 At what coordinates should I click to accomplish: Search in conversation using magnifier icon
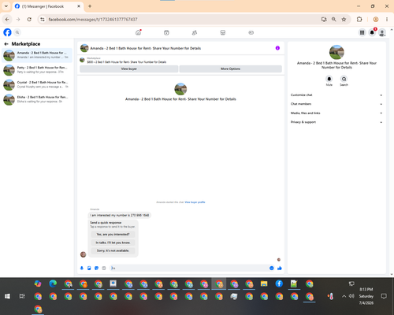(344, 79)
